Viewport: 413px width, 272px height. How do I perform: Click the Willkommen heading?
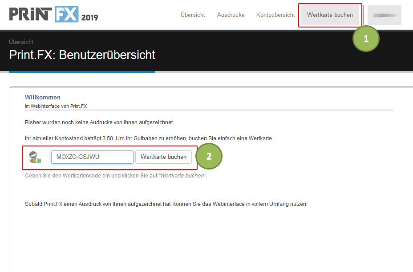43,98
